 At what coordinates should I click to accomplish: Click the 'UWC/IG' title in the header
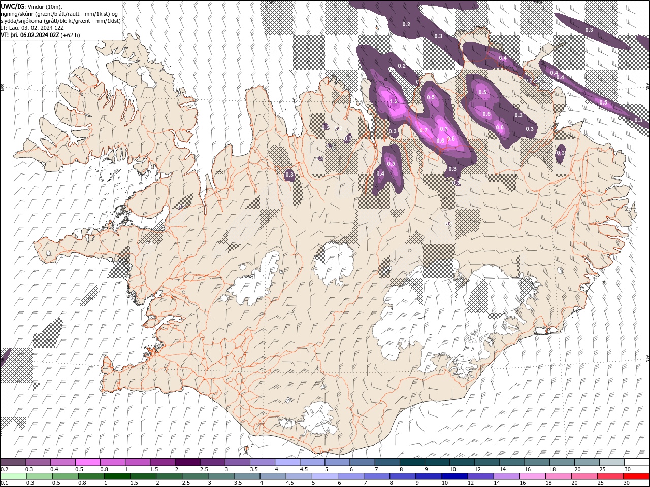click(x=13, y=6)
